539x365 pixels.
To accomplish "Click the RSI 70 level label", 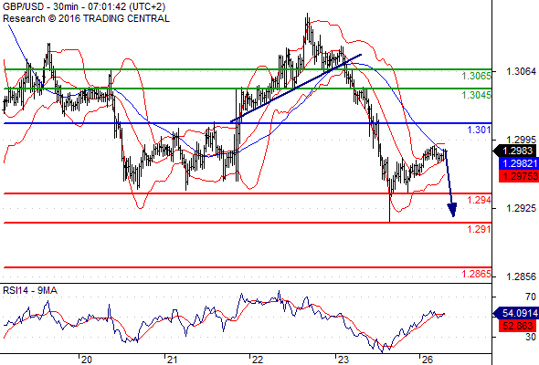I will [531, 297].
